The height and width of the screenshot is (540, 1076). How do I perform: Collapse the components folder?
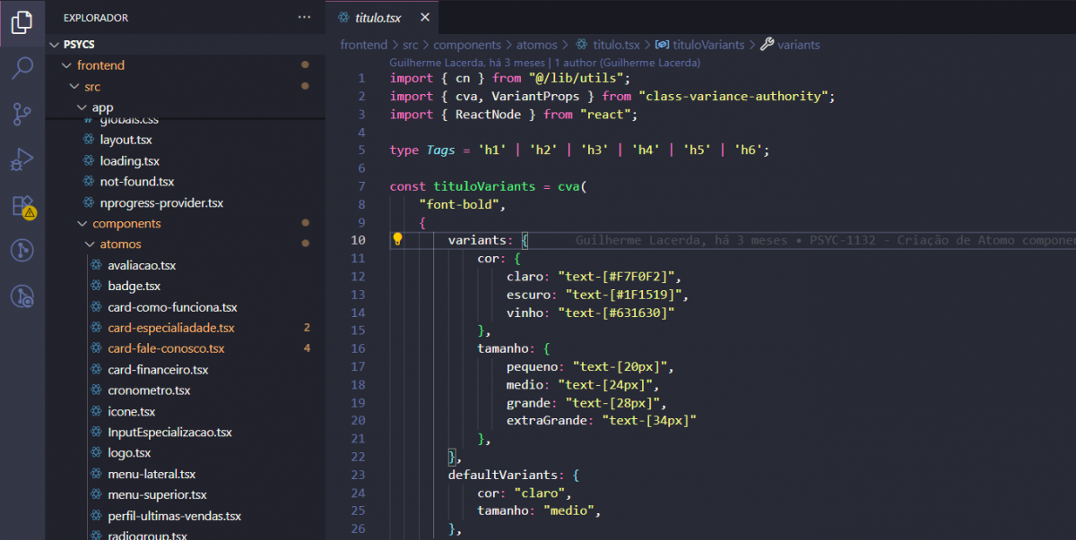click(126, 224)
